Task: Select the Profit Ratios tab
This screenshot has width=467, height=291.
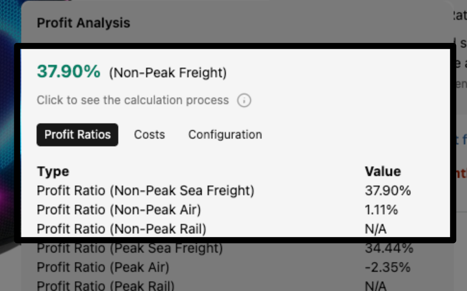Action: tap(77, 135)
